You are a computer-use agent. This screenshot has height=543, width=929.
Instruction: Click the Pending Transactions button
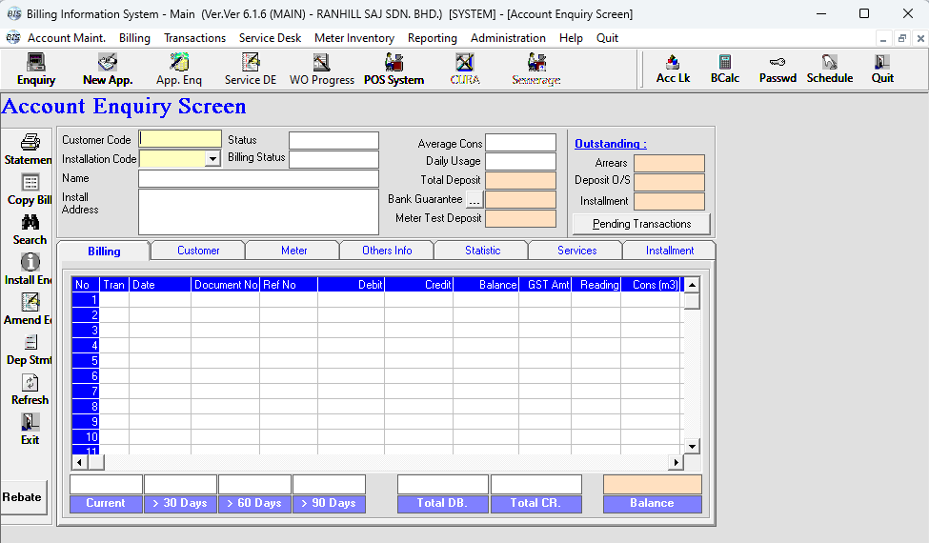[x=641, y=224]
